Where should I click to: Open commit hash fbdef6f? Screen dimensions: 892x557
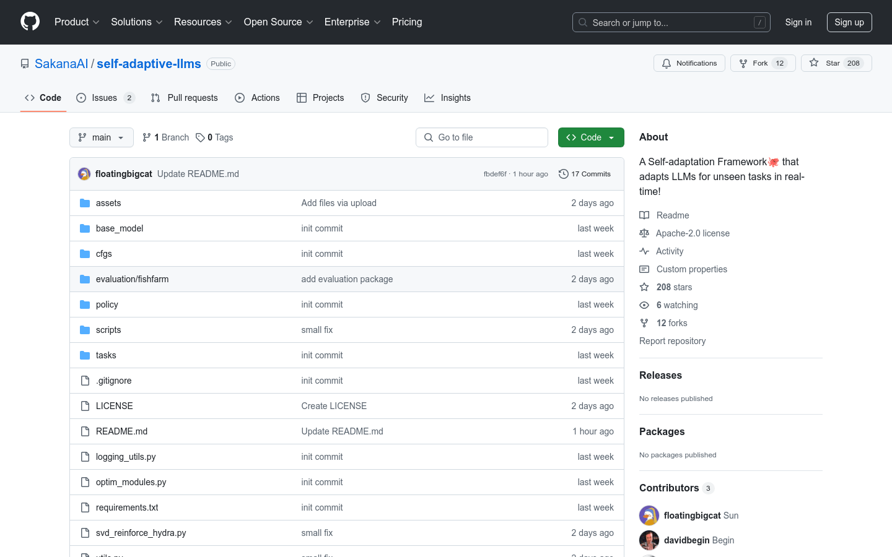[495, 174]
